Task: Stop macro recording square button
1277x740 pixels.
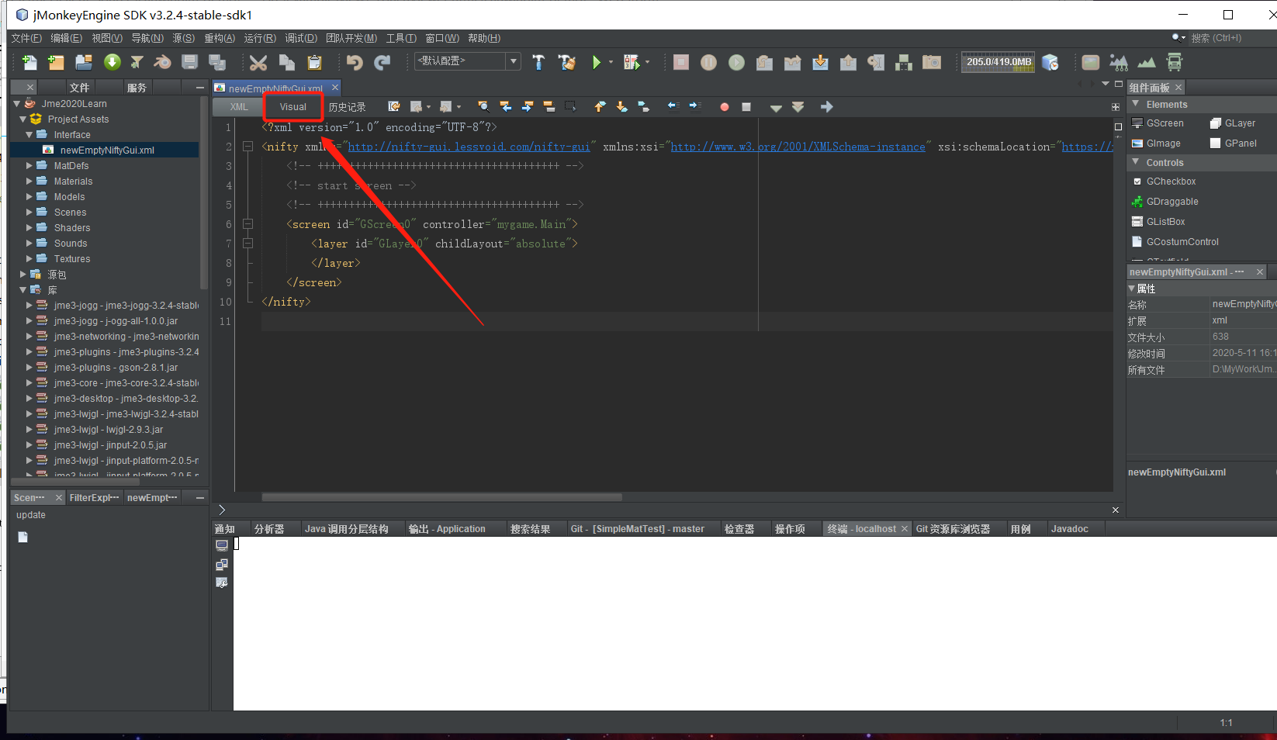Action: (x=746, y=107)
